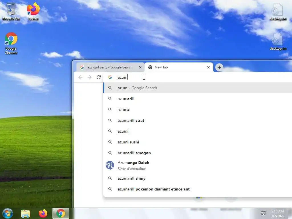Click the search icon beside 'azumarill shiny'
Image resolution: width=292 pixels, height=219 pixels.
click(x=110, y=178)
